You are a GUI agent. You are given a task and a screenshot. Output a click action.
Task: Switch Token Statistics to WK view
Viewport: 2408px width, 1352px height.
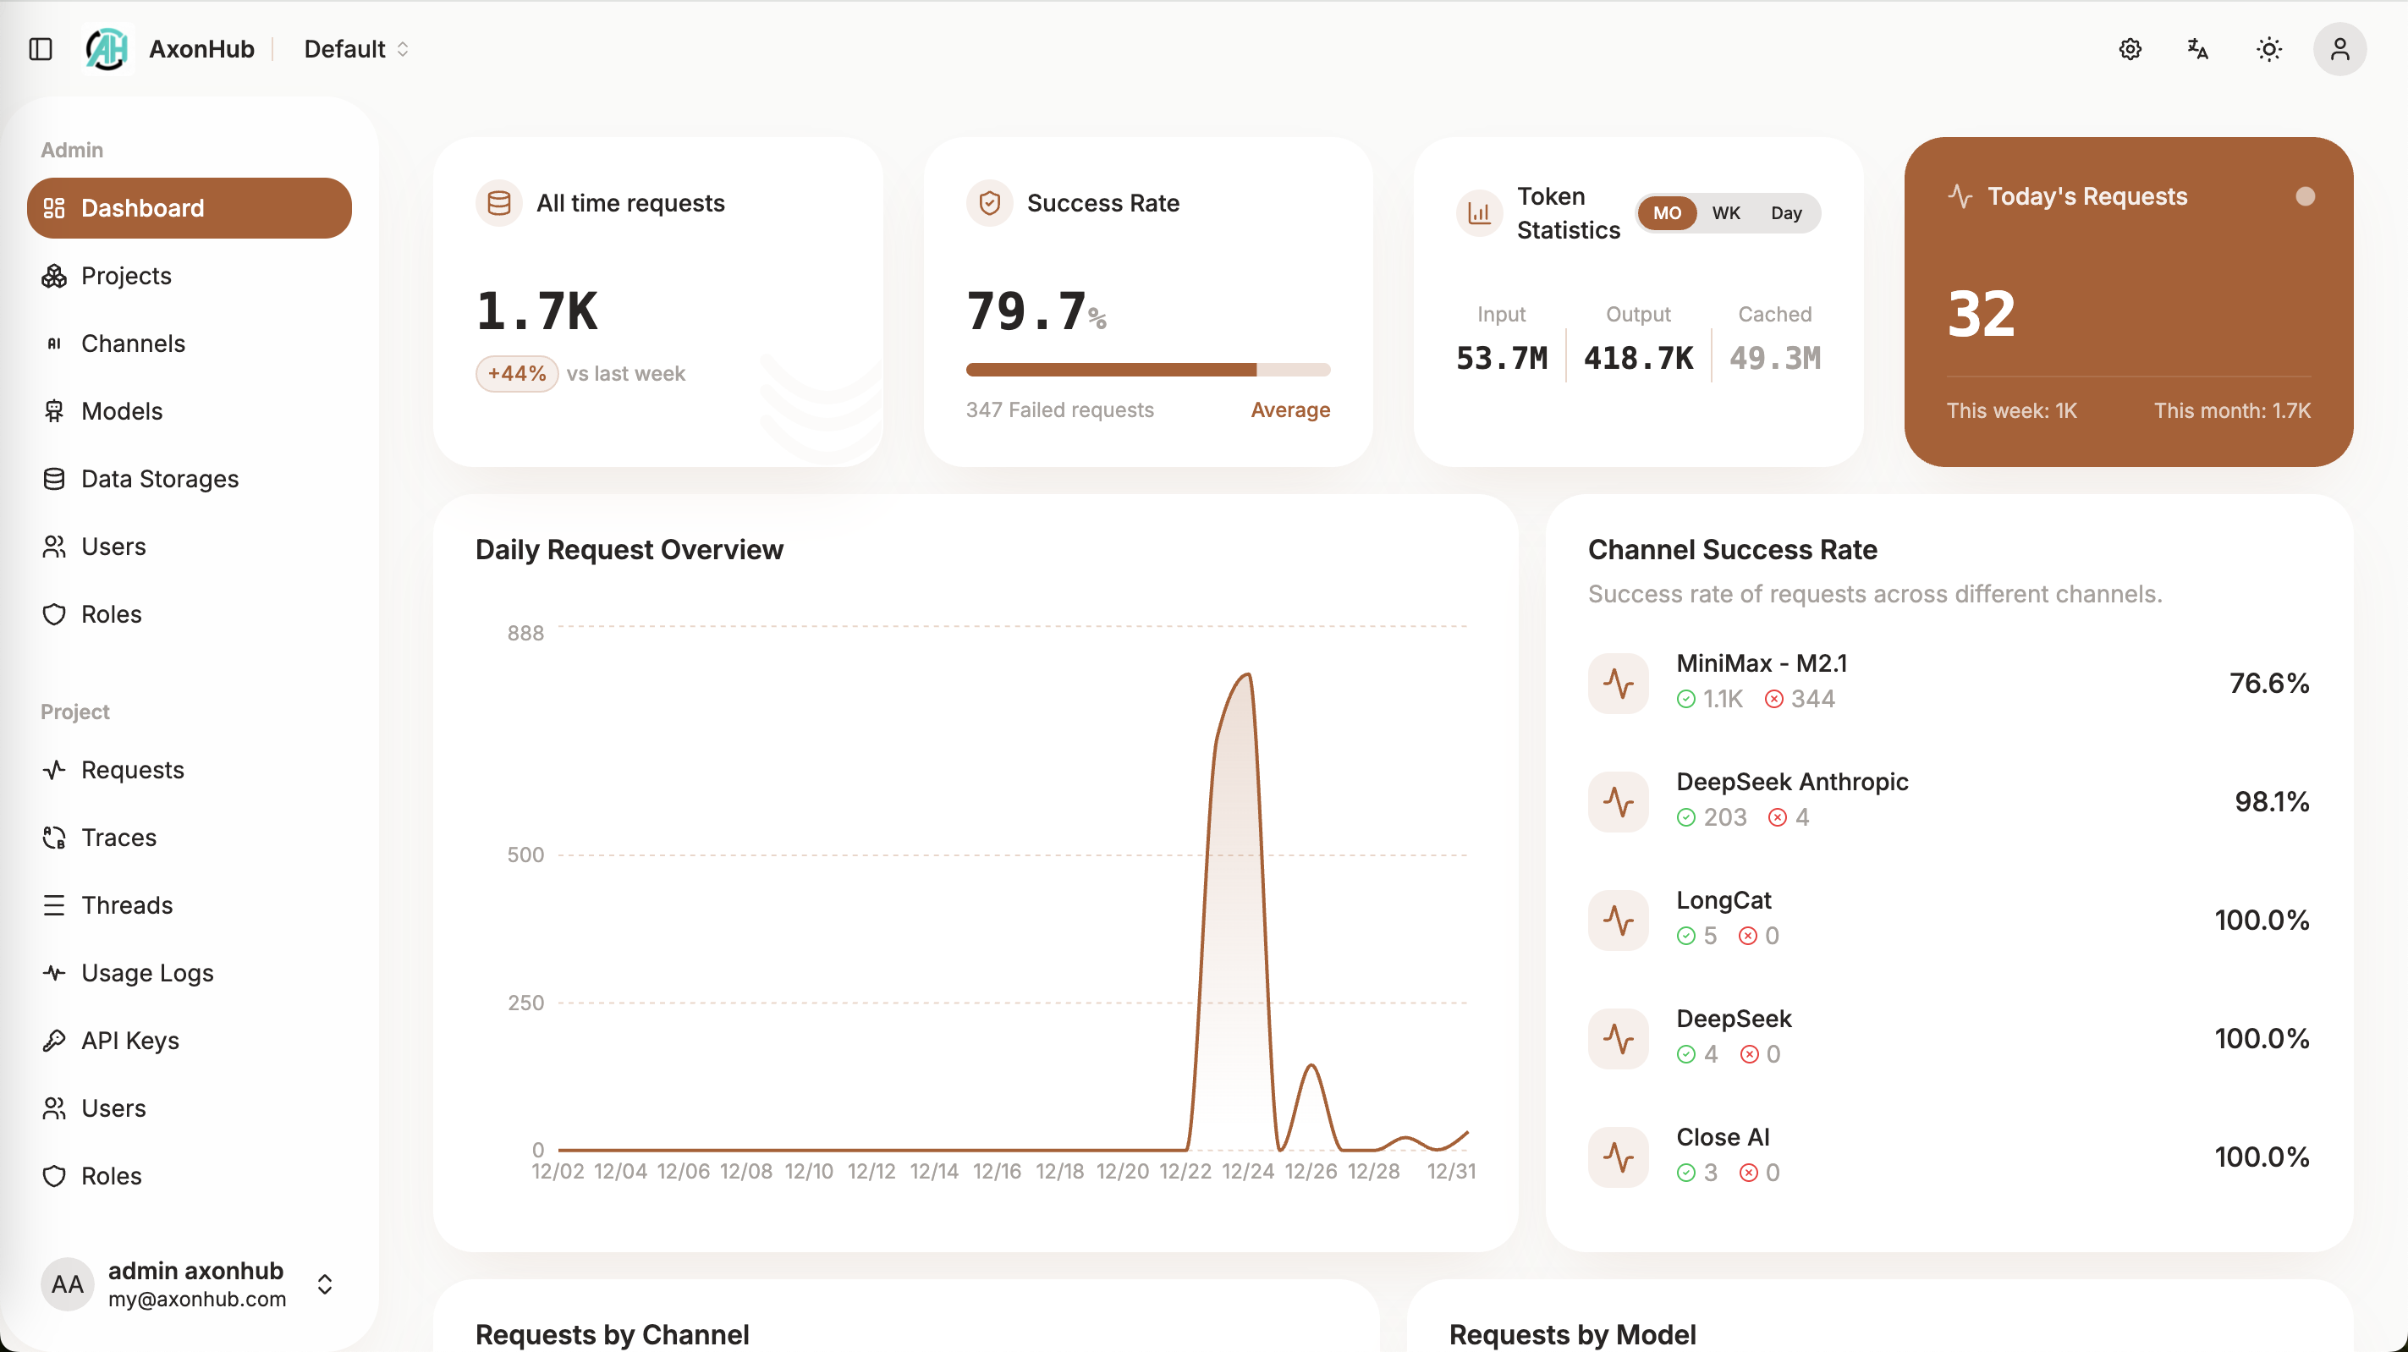(x=1725, y=212)
